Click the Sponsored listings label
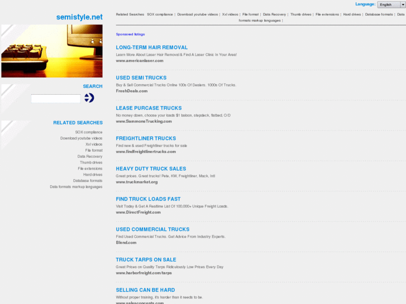This screenshot has width=406, height=304. (x=130, y=35)
